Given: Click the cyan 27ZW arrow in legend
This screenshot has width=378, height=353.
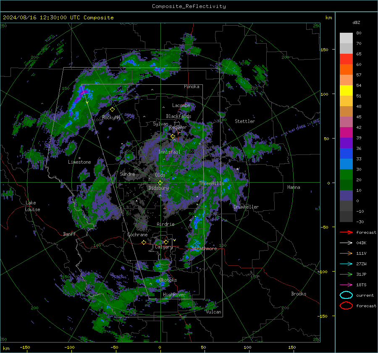Looking at the screenshot, I should pyautogui.click(x=346, y=264).
